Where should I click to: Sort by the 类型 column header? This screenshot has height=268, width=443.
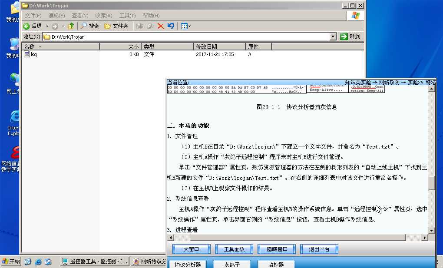click(168, 46)
